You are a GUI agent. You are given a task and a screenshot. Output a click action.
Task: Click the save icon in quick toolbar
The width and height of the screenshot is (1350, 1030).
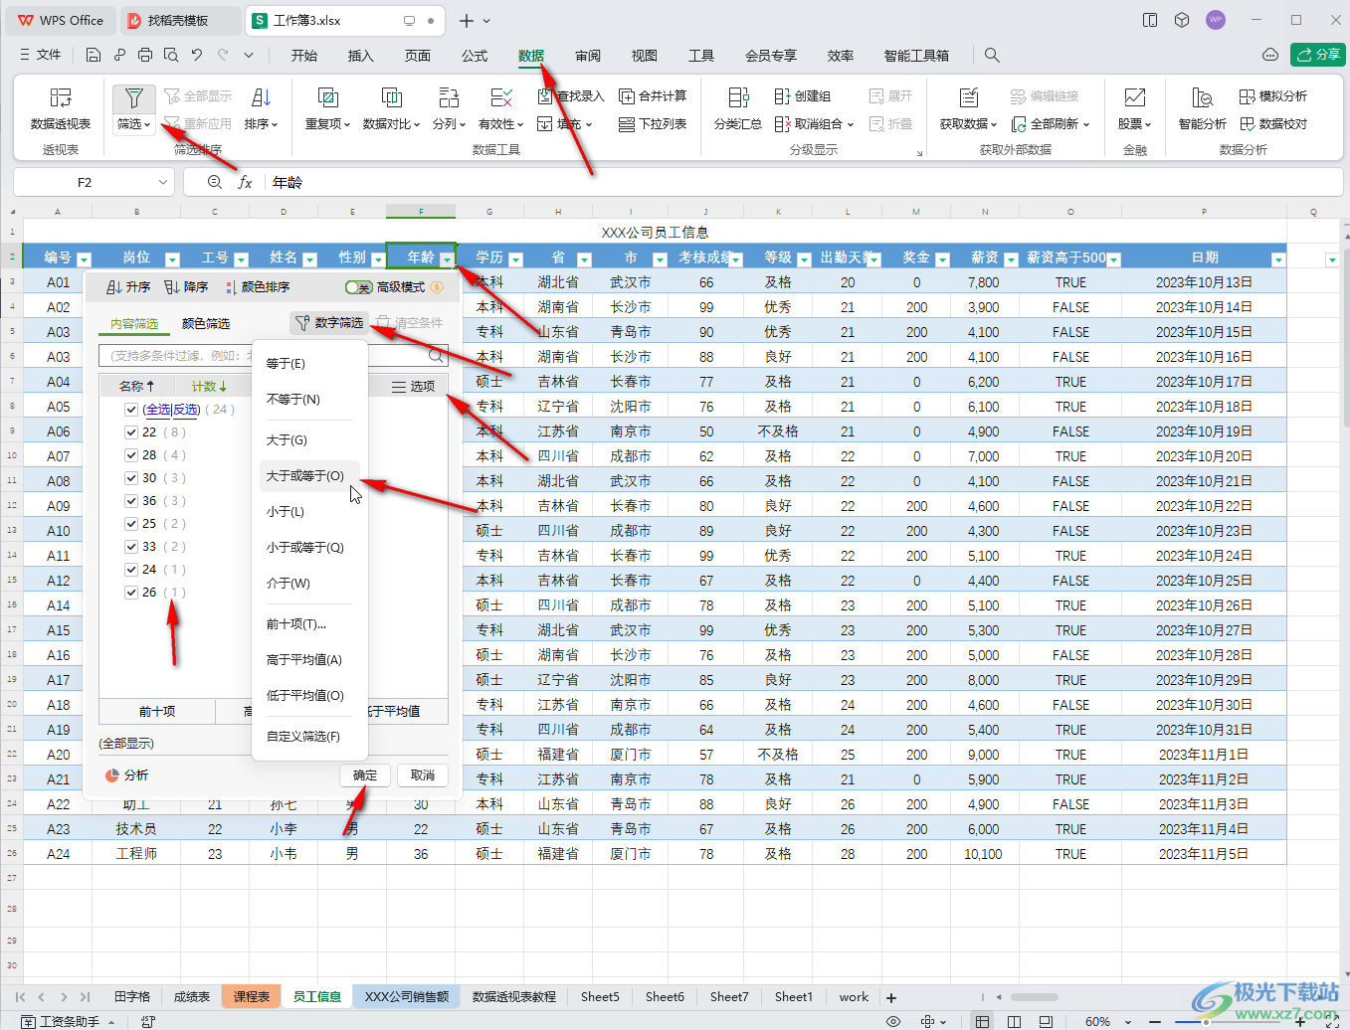tap(94, 56)
